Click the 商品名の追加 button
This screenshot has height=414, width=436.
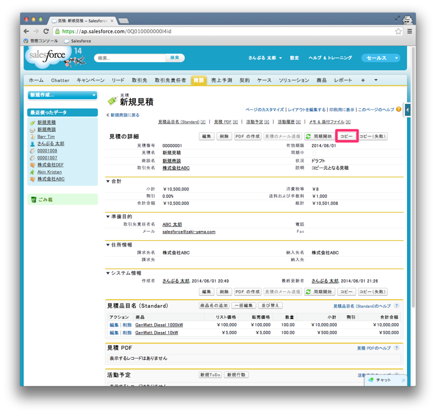pyautogui.click(x=214, y=306)
